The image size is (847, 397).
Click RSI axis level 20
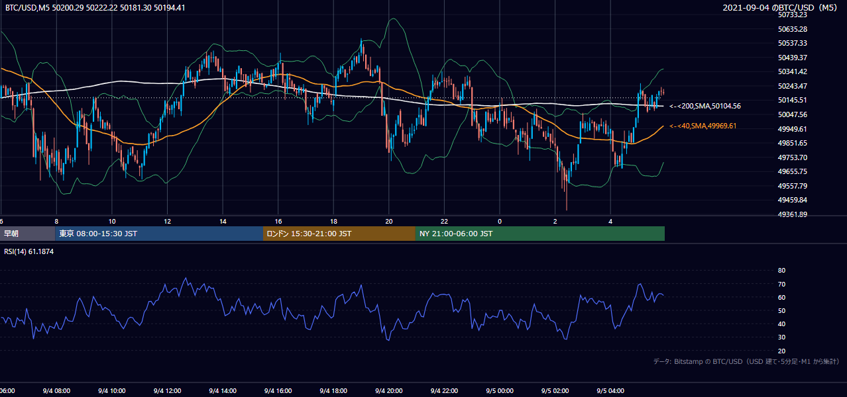click(x=781, y=351)
